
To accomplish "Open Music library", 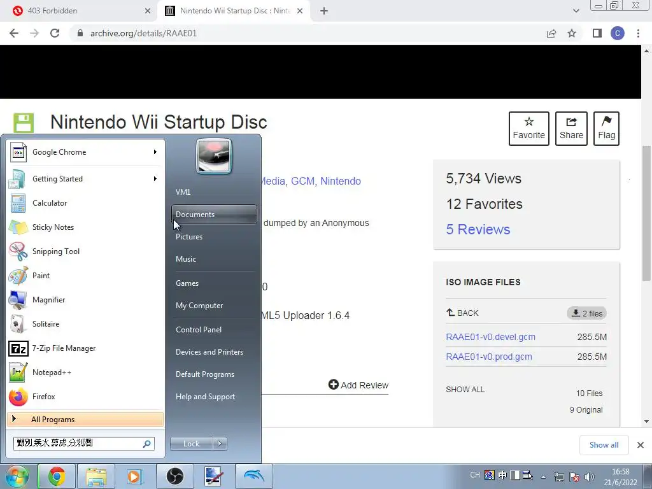I will click(x=214, y=259).
